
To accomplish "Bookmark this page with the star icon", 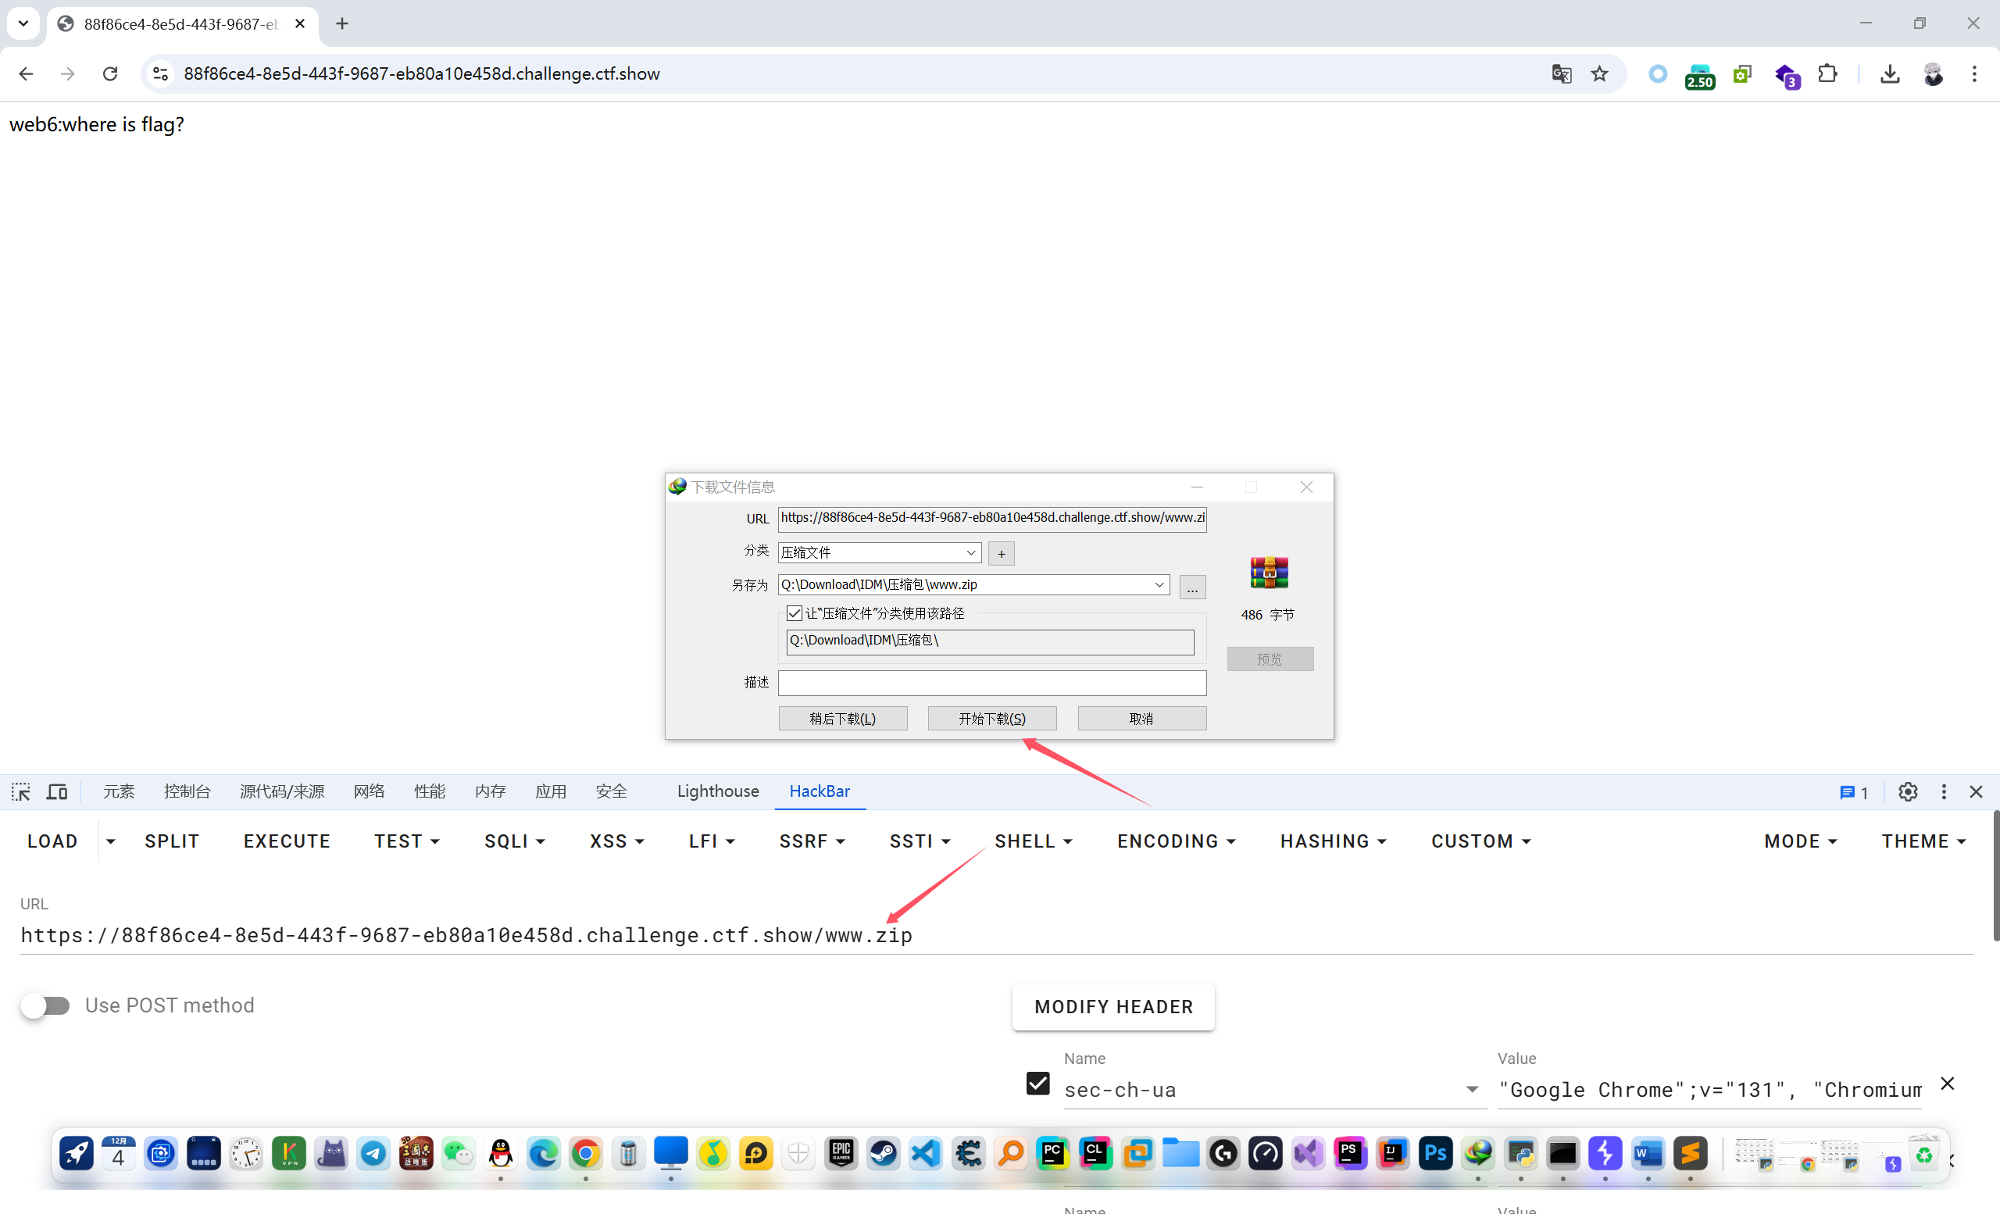I will click(x=1599, y=74).
